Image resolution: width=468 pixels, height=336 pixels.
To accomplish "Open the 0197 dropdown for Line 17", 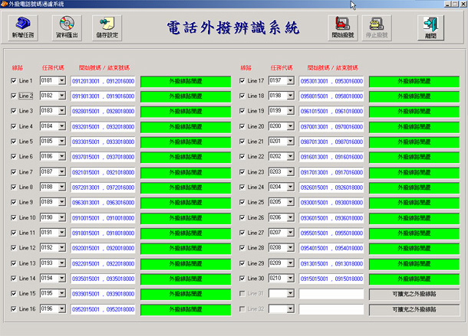I will click(291, 80).
